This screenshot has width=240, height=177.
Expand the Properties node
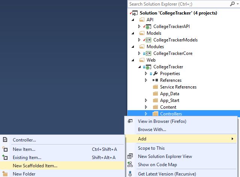point(146,74)
